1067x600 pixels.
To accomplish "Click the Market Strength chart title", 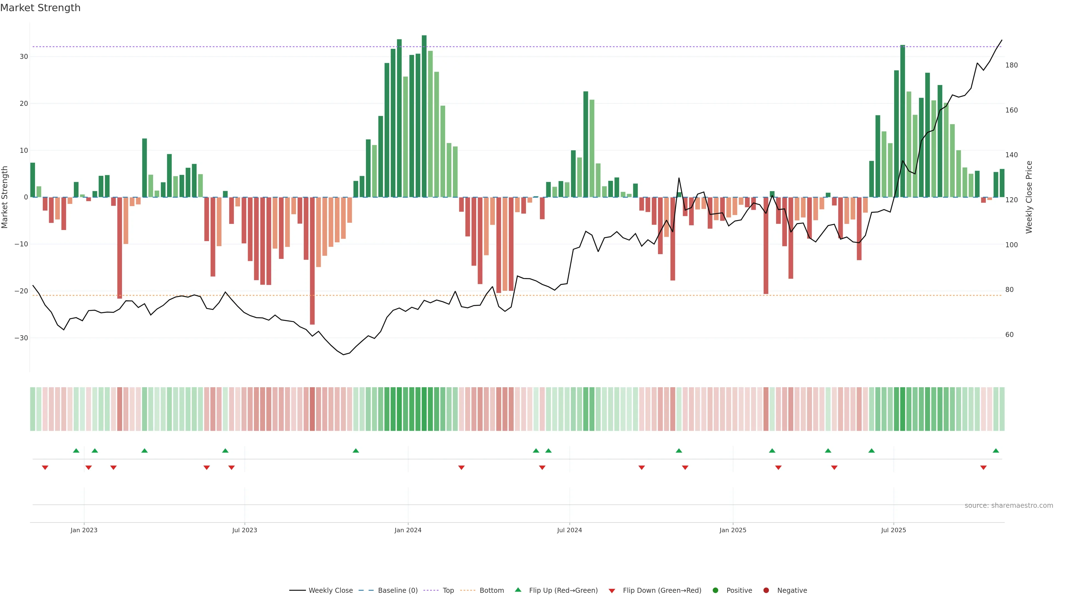I will click(x=40, y=8).
